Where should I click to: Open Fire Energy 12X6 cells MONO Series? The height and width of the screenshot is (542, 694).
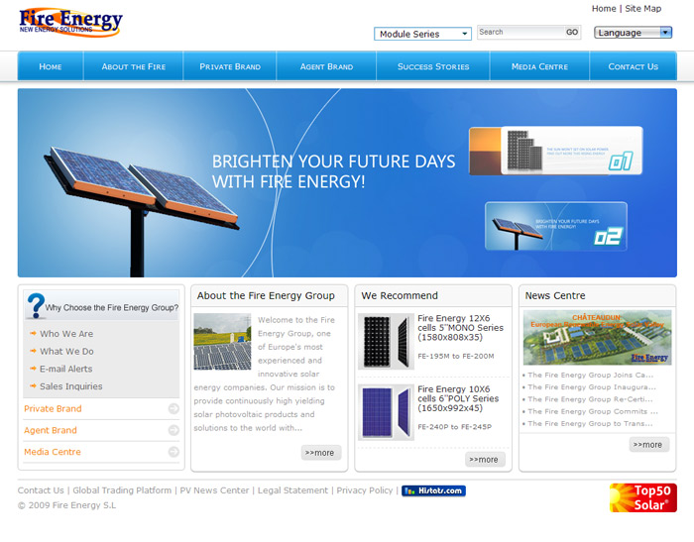tap(460, 328)
